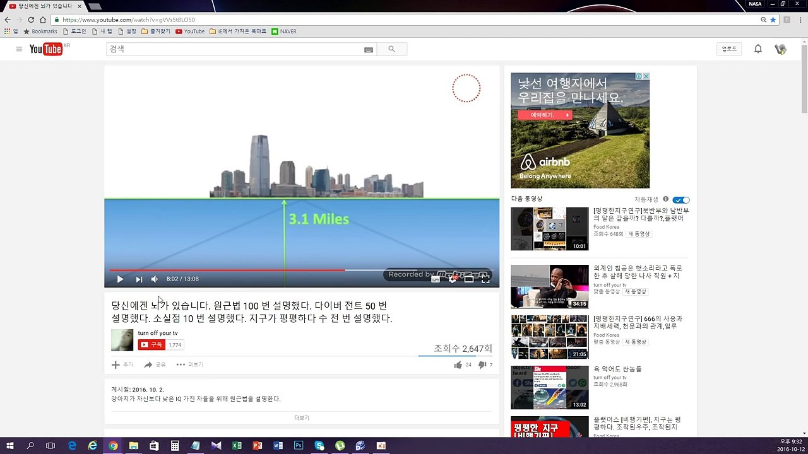Screen dimensions: 808x454
Task: Close the YouTube browser tab
Action: click(x=80, y=6)
